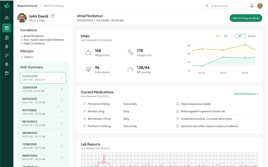The height and width of the screenshot is (167, 268).
Task: Click the Global Search field
Action: pyautogui.click(x=225, y=6)
